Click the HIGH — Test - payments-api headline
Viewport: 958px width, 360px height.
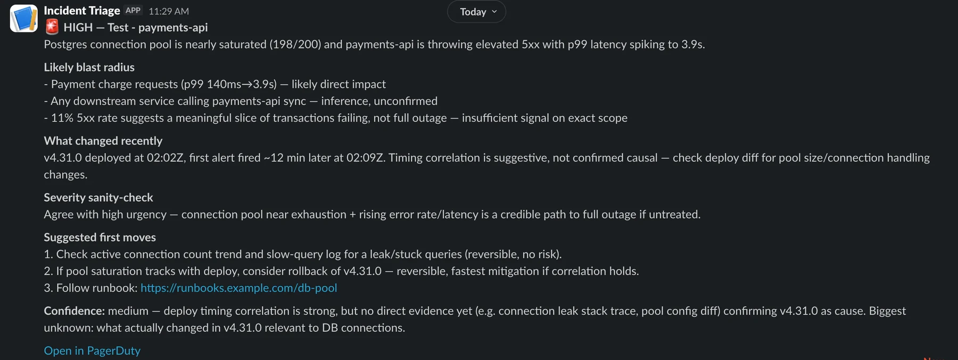coord(136,27)
